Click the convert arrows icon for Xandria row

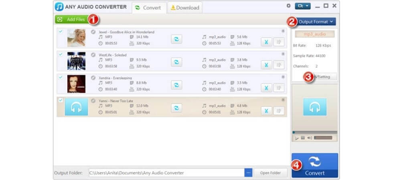tap(176, 85)
